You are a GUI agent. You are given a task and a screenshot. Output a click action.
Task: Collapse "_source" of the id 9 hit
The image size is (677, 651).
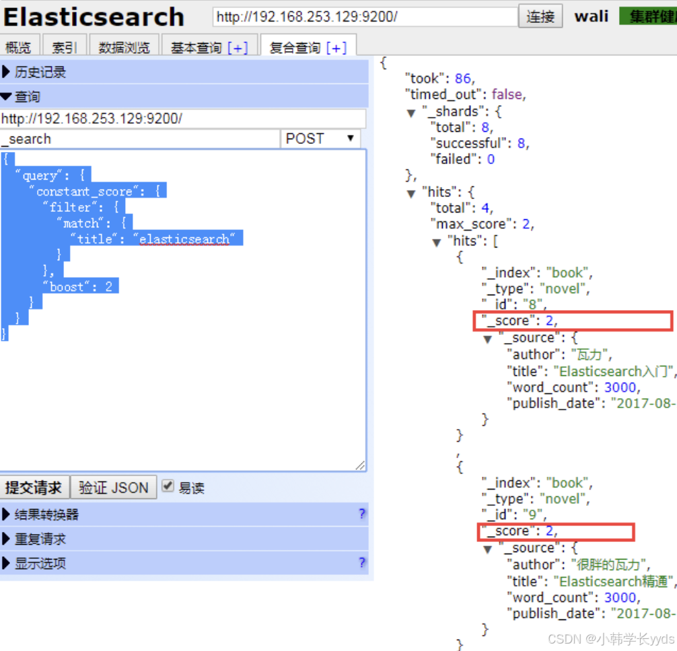(x=488, y=549)
